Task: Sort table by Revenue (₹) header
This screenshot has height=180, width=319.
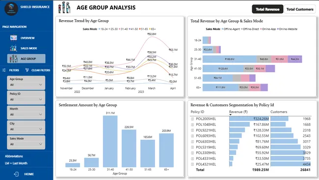Action: pyautogui.click(x=238, y=112)
